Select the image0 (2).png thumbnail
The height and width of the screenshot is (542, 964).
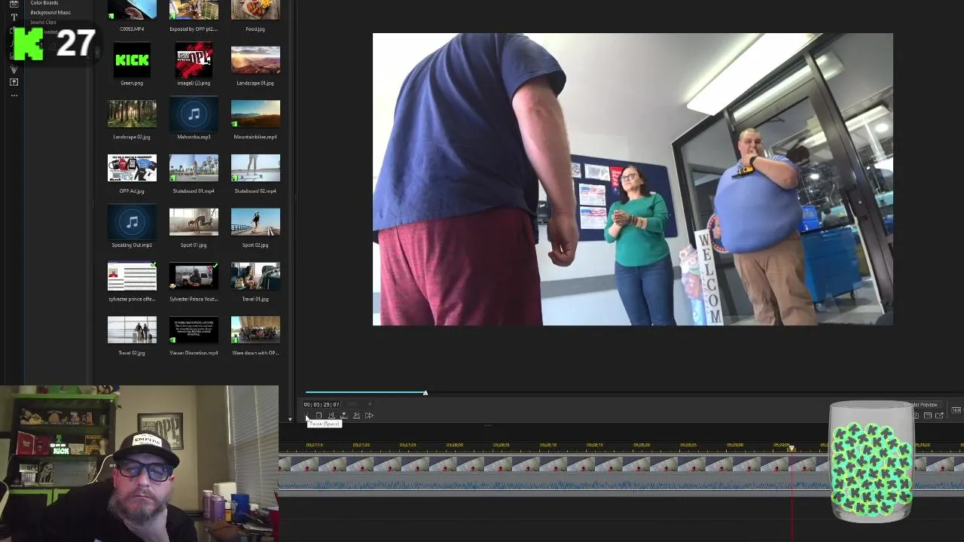194,60
